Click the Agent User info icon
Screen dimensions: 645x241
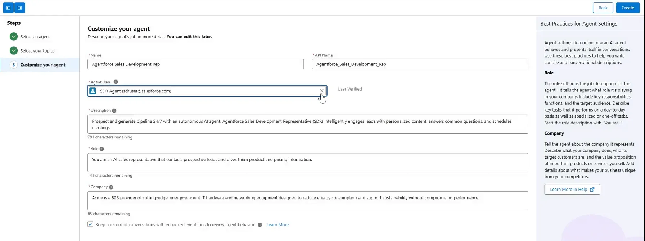[116, 82]
